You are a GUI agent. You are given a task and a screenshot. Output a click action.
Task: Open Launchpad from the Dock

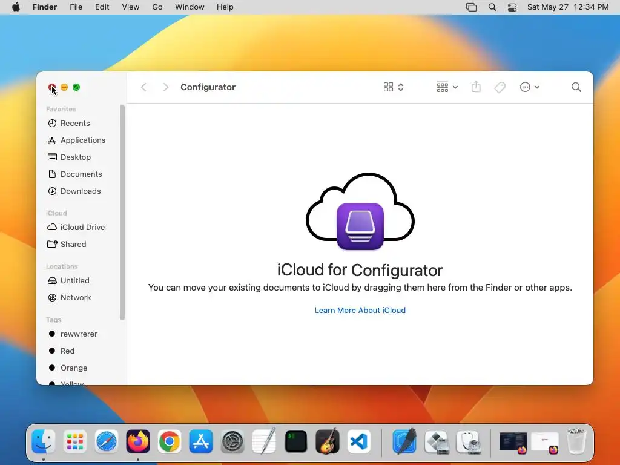74,441
